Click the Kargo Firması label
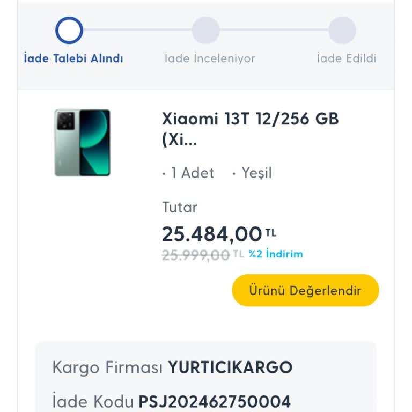412x412 pixels. [107, 368]
